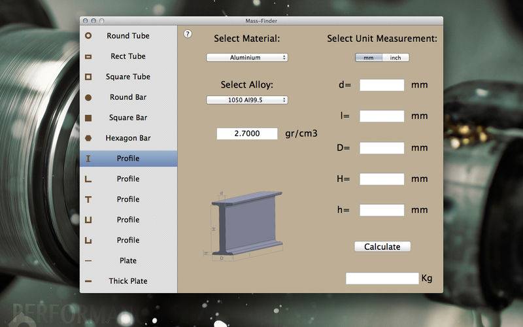Image resolution: width=523 pixels, height=327 pixels.
Task: Open the 1050 Al99.5 alloy dropdown
Action: [247, 100]
